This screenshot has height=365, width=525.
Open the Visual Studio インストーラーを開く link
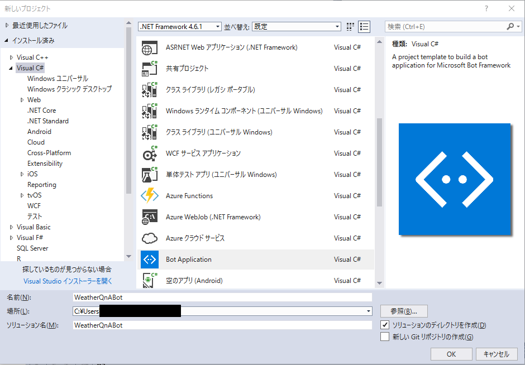pos(68,281)
